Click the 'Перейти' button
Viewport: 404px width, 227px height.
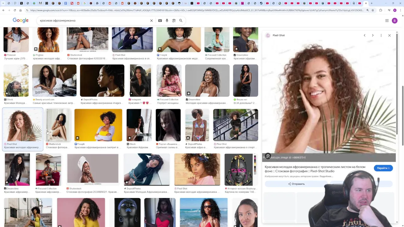[383, 168]
